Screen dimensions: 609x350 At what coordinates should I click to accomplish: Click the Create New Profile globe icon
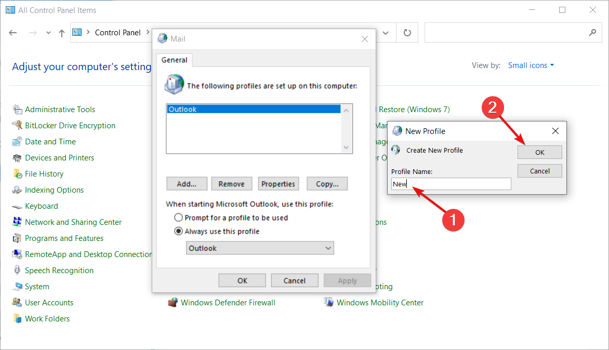click(396, 150)
